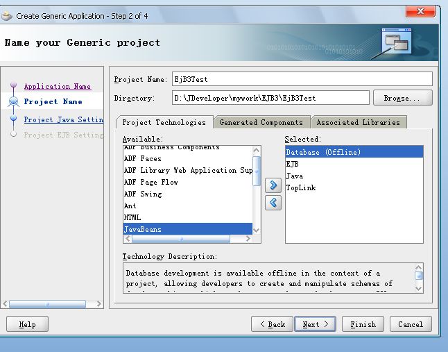This screenshot has height=352, width=448.
Task: Select the current Project Name step
Action: point(53,101)
